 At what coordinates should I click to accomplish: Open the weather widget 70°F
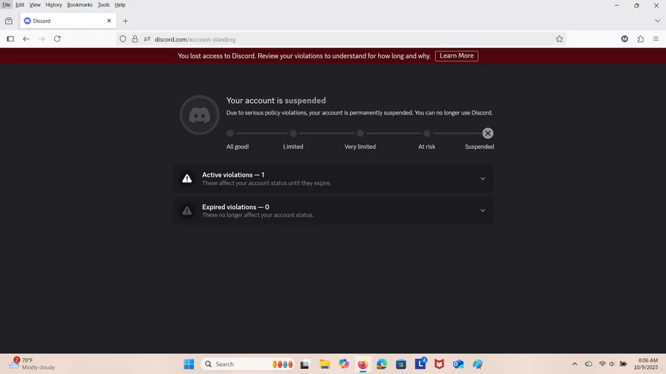(x=33, y=364)
